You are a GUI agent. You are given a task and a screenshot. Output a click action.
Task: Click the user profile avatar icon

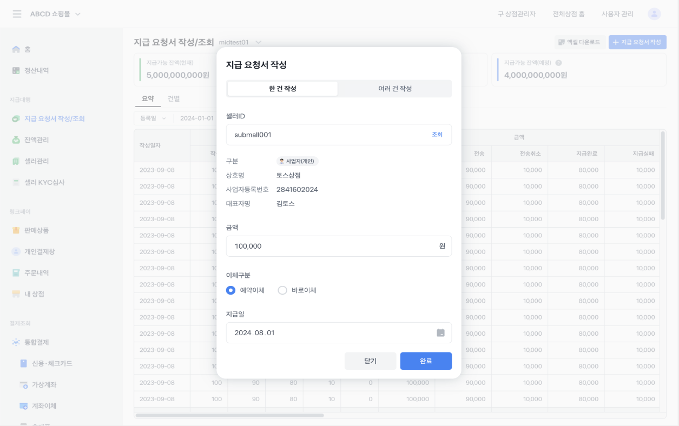point(654,14)
